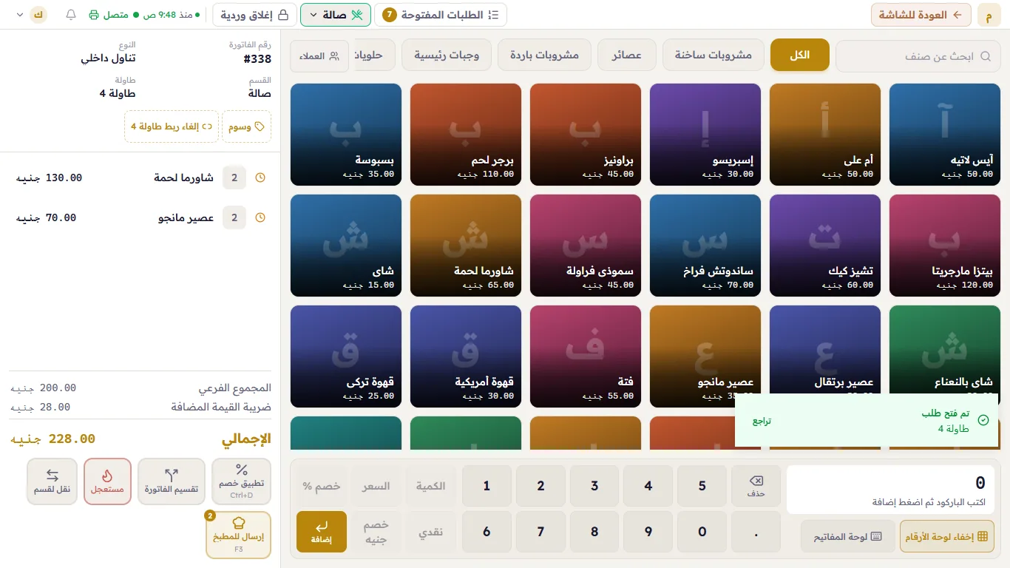Split the bill with تقسيم الفاتورة
Image resolution: width=1010 pixels, height=568 pixels.
[172, 481]
